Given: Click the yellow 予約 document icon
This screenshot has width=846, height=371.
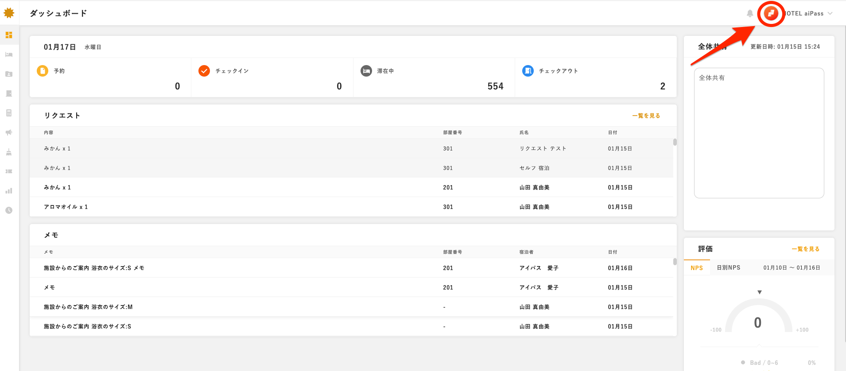Looking at the screenshot, I should tap(43, 71).
